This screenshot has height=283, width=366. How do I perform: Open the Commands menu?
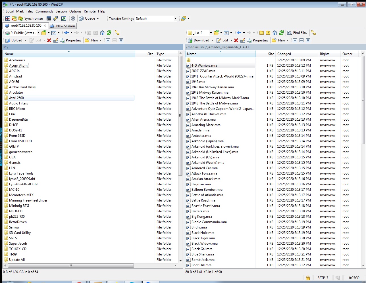click(44, 11)
